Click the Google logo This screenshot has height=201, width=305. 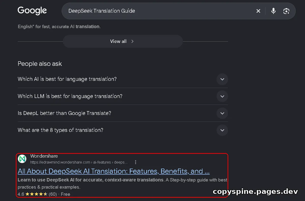[32, 11]
